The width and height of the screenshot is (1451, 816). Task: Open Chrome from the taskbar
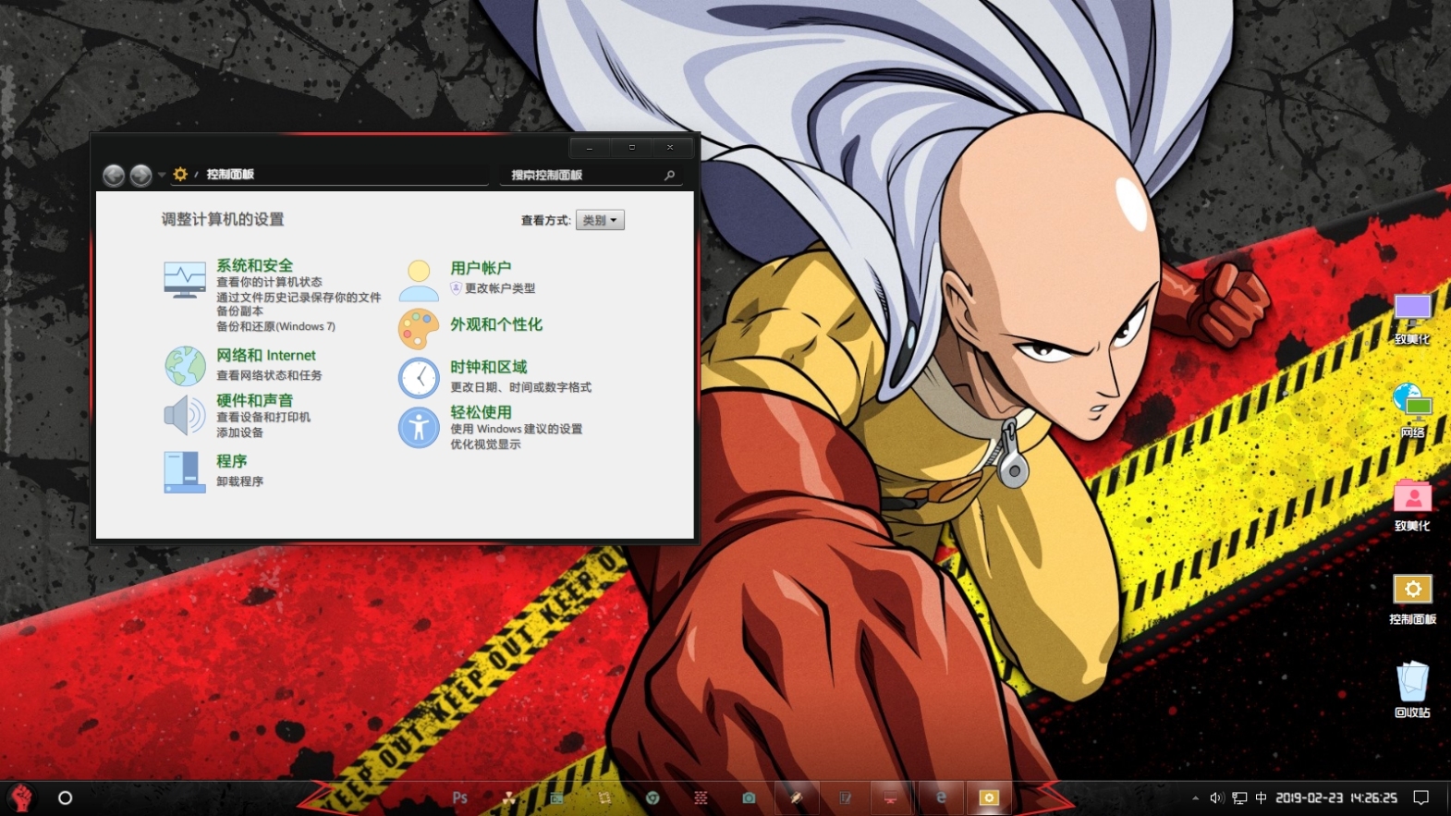(652, 798)
